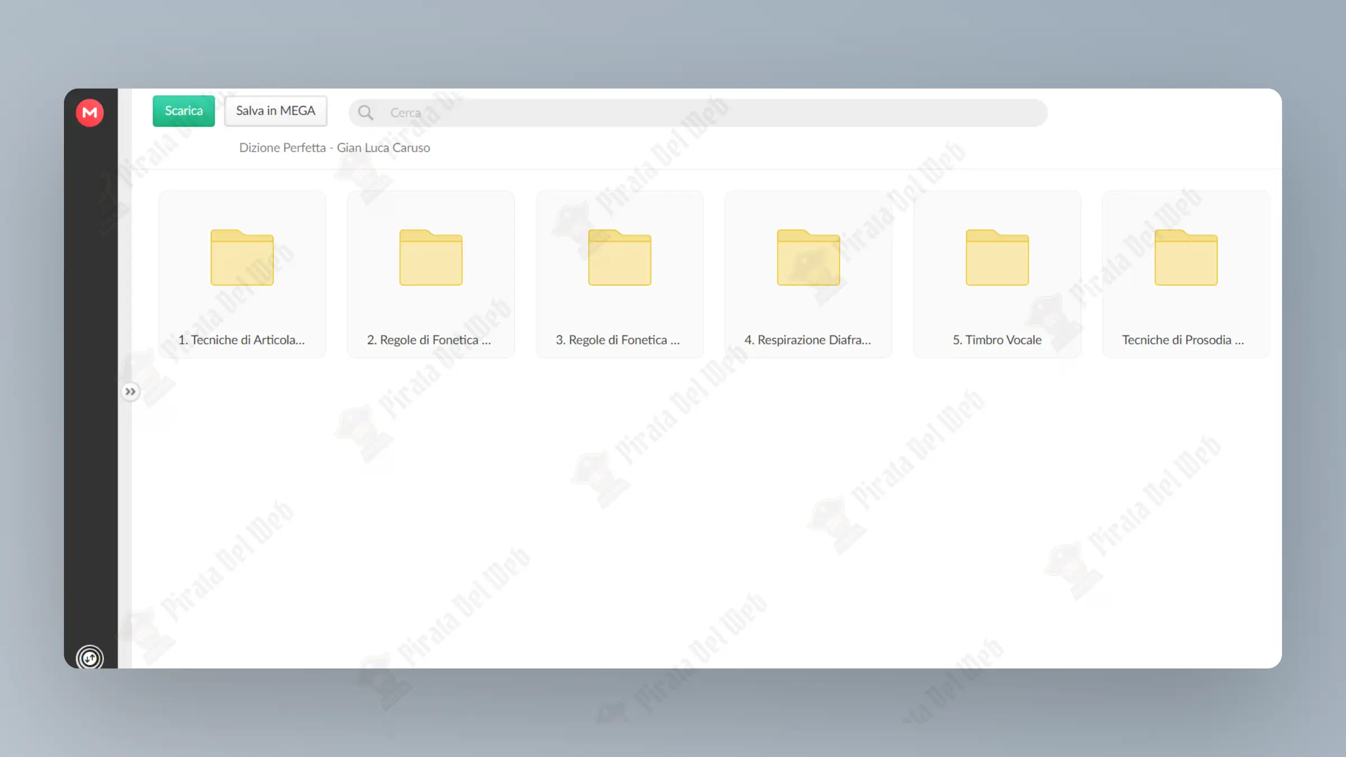Screen dimensions: 1346x757
Task: Open folder icon for Tecniche di Prosodia
Action: tap(1186, 257)
